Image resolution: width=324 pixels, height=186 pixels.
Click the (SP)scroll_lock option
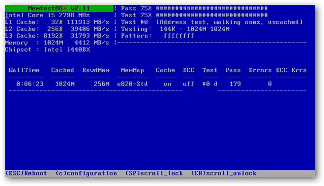pos(154,173)
